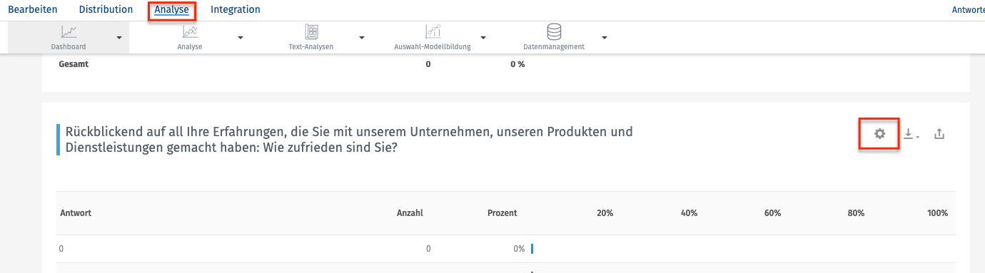The width and height of the screenshot is (985, 273).
Task: Open the Bearbeiten tab
Action: point(32,10)
